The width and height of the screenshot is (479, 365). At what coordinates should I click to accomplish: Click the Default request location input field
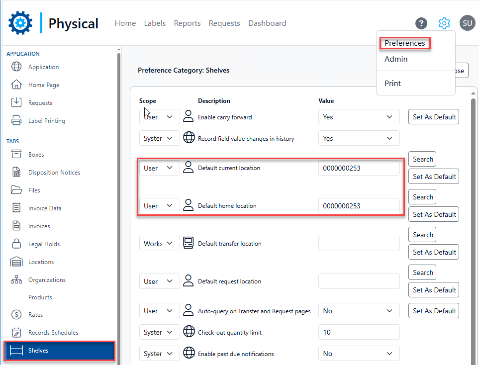[359, 281]
